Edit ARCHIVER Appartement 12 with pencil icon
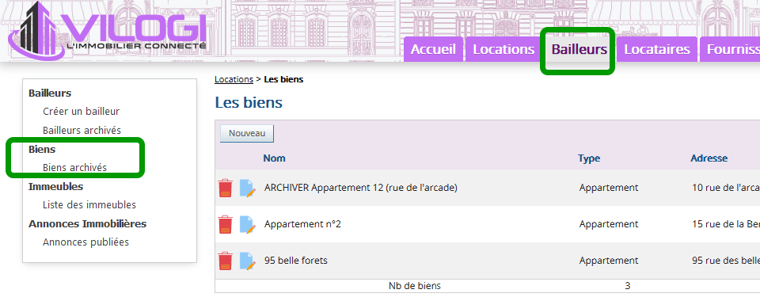Image resolution: width=760 pixels, height=301 pixels. 247,188
